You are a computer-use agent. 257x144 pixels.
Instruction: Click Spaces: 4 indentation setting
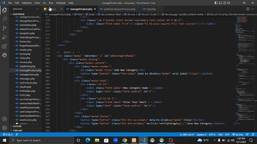point(202,134)
